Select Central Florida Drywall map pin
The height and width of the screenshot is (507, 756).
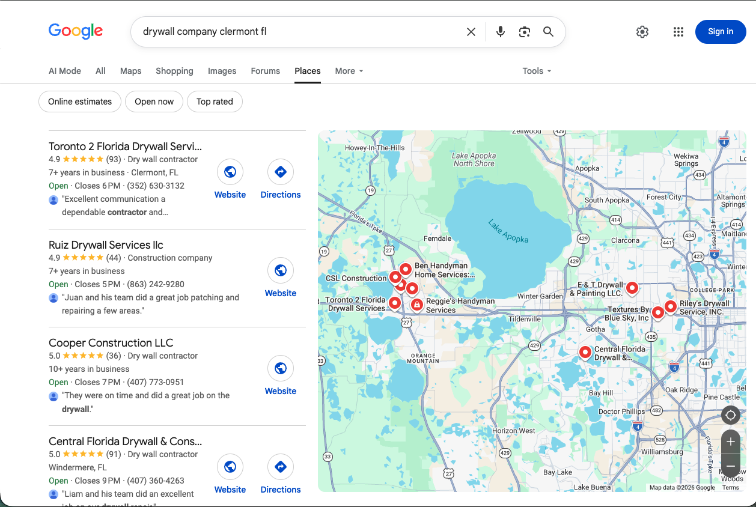[x=585, y=353]
